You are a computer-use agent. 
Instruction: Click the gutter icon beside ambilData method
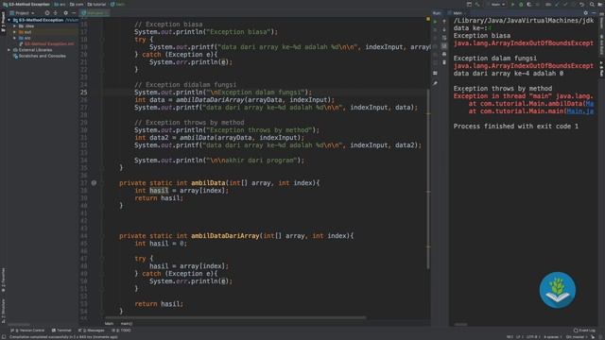[x=94, y=182]
